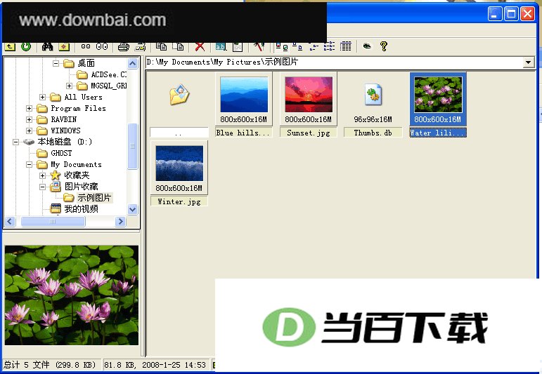542x374 pixels.
Task: Click the folder path address field
Action: tap(334, 62)
